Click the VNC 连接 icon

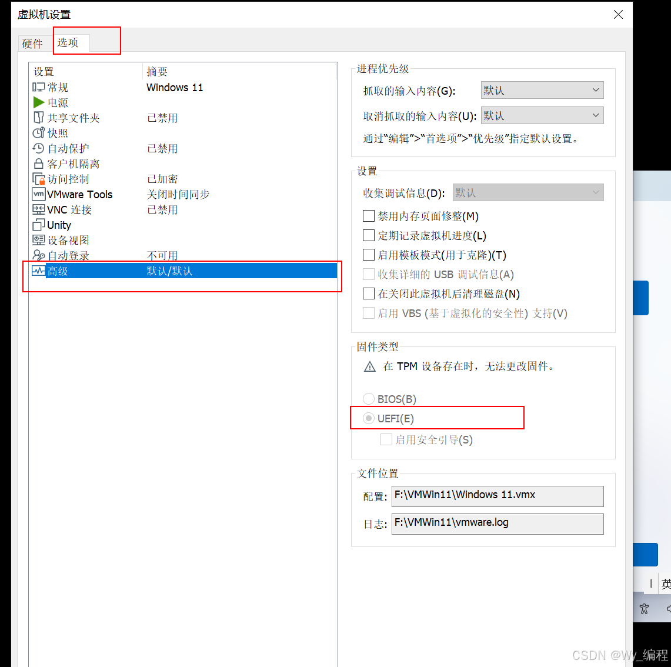pyautogui.click(x=38, y=210)
